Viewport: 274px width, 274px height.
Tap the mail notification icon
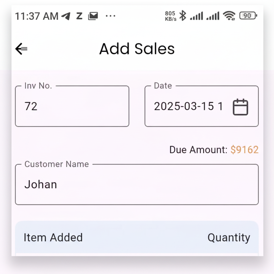(x=93, y=16)
